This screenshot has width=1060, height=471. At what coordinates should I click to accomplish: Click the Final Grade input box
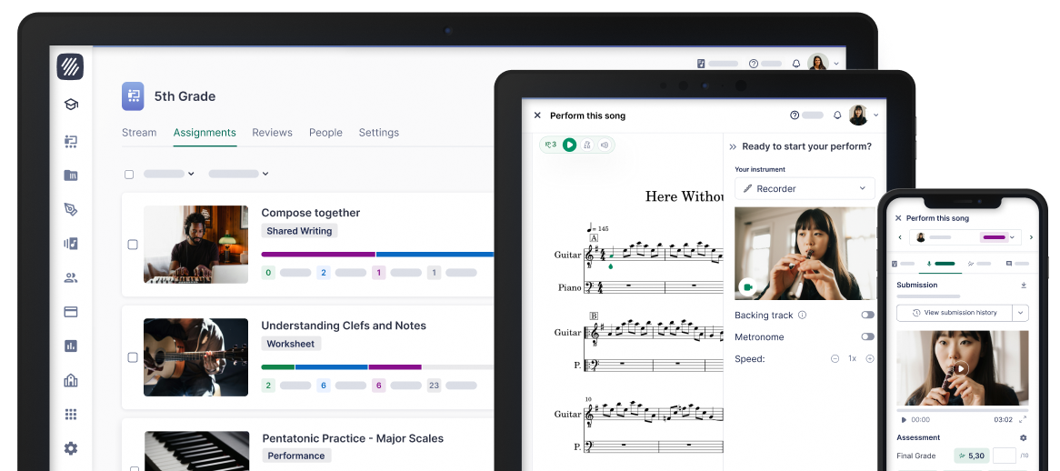tap(1005, 456)
